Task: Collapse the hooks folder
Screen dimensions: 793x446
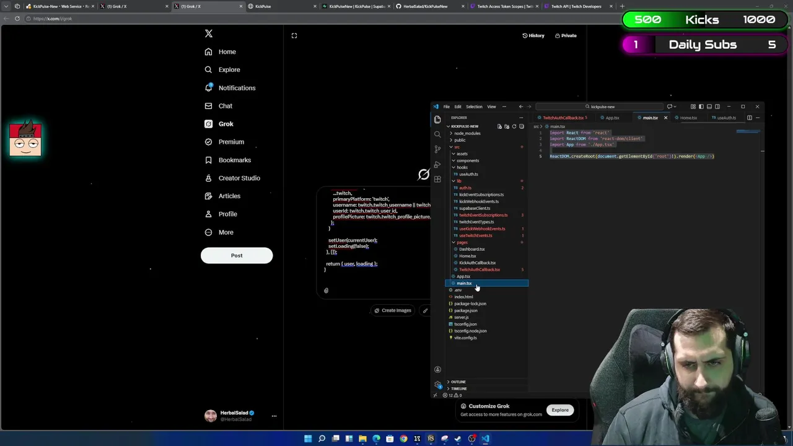Action: [462, 167]
